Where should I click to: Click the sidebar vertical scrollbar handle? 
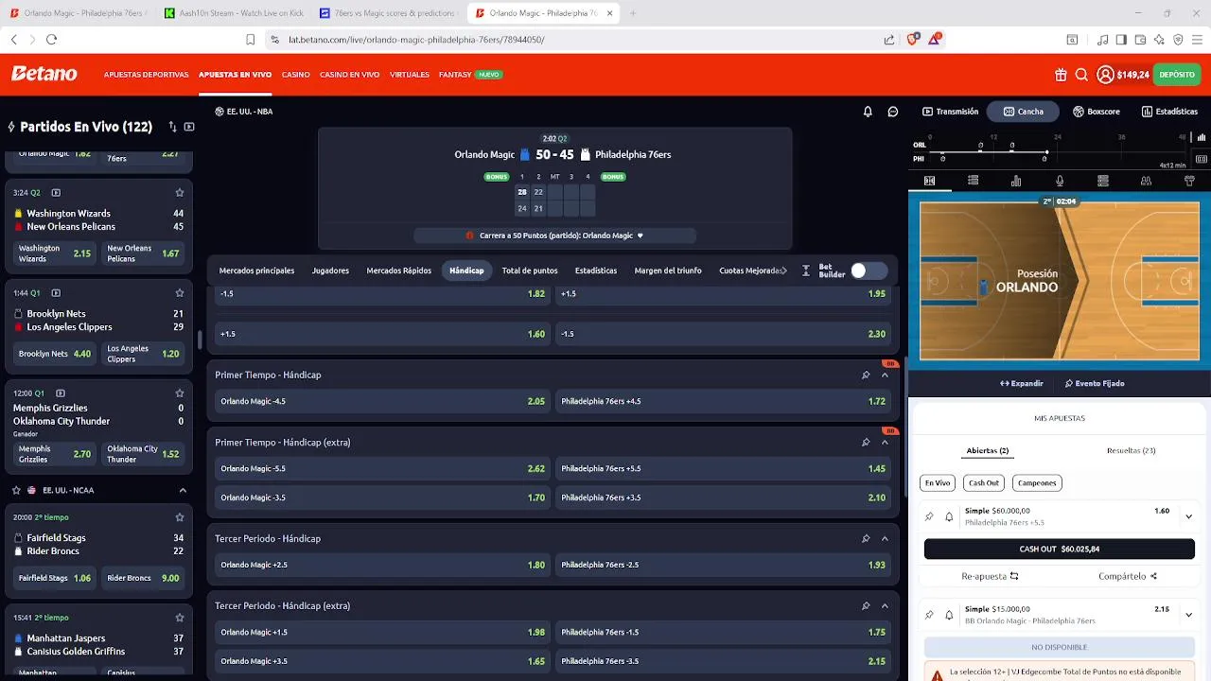pyautogui.click(x=198, y=339)
